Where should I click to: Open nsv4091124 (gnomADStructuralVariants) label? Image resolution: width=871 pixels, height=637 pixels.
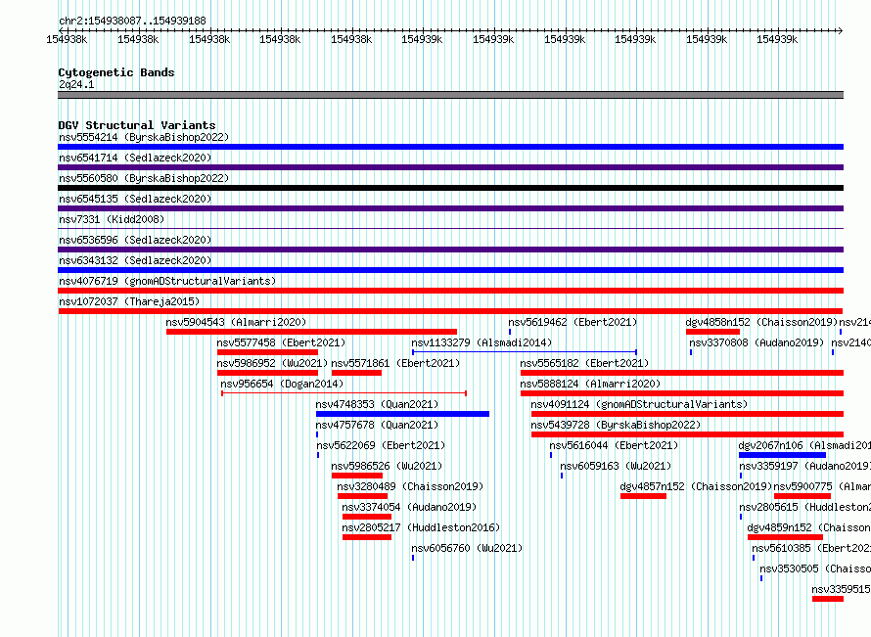click(x=639, y=404)
